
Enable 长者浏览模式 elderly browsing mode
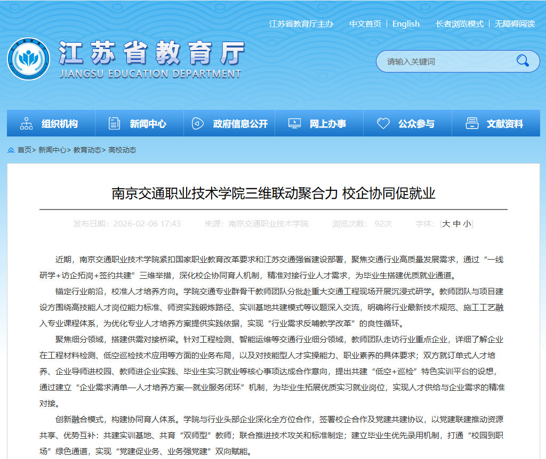click(x=459, y=24)
